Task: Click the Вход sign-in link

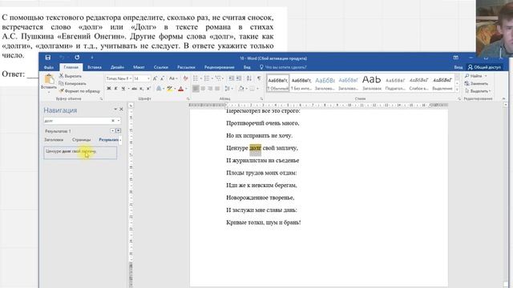Action: tap(458, 67)
